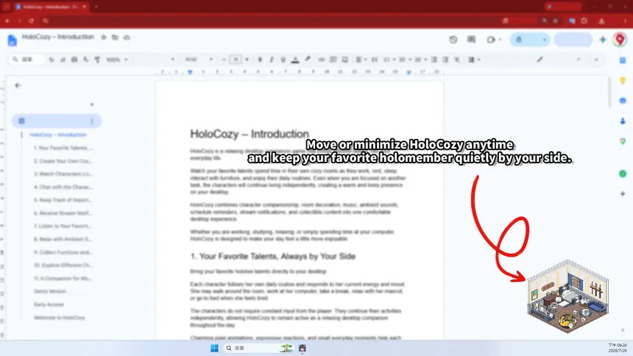The height and width of the screenshot is (356, 633).
Task: Close the document outline with back arrow
Action: [18, 85]
